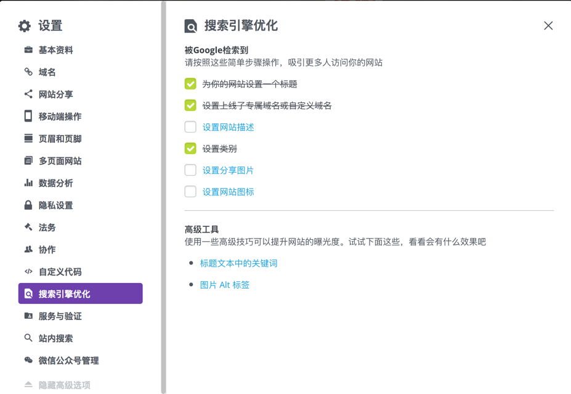Click the padlock icon for 隐私设置
The height and width of the screenshot is (394, 571).
point(28,205)
